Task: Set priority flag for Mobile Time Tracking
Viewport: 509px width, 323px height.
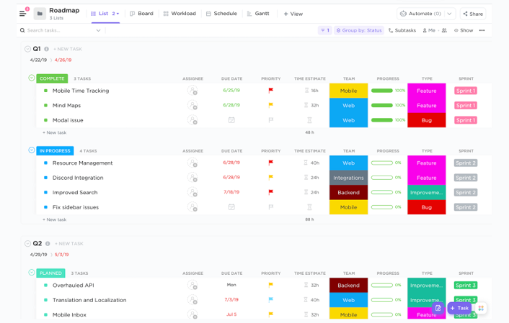Action: pos(270,91)
